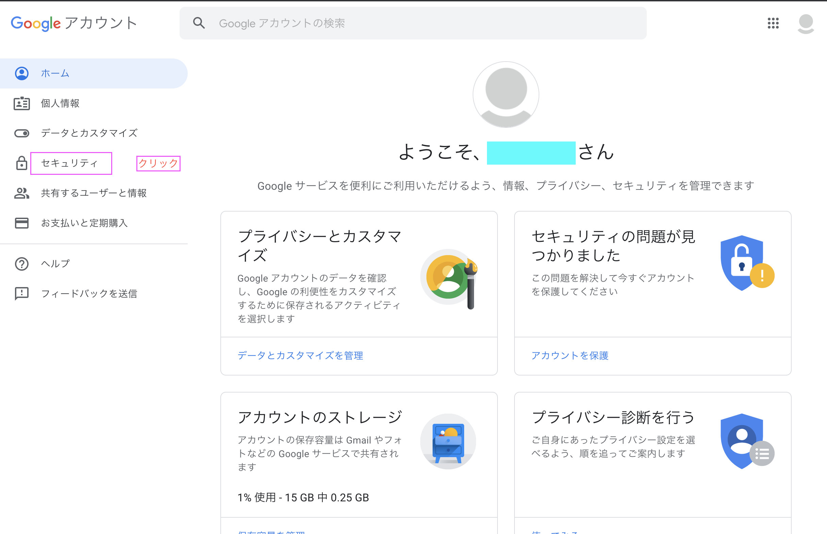Click the ヘルプ question mark icon
This screenshot has height=534, width=827.
21,264
